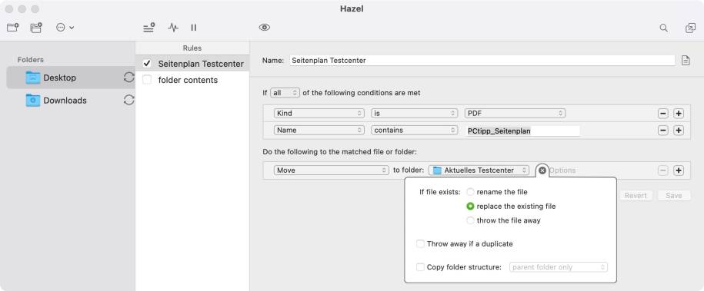This screenshot has height=291, width=704.
Task: Open the 'Kind' attribute dropdown
Action: point(319,114)
